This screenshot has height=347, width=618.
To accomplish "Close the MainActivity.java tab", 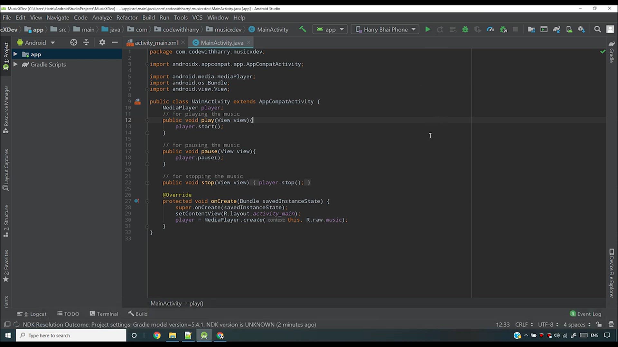I will pos(248,42).
